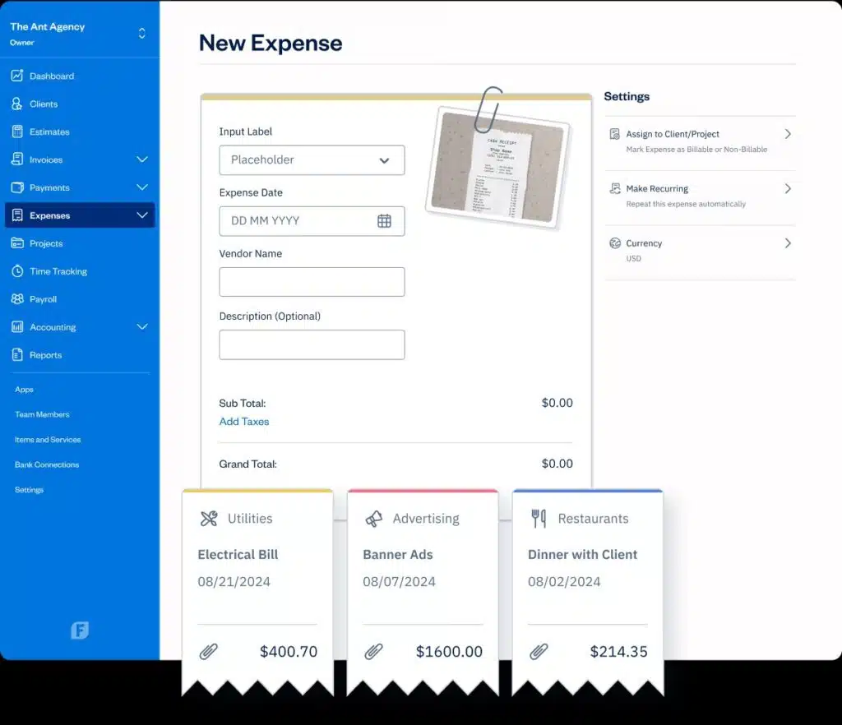Screen dimensions: 842x725
Task: Open the Placeholder input label dropdown
Action: coord(312,160)
